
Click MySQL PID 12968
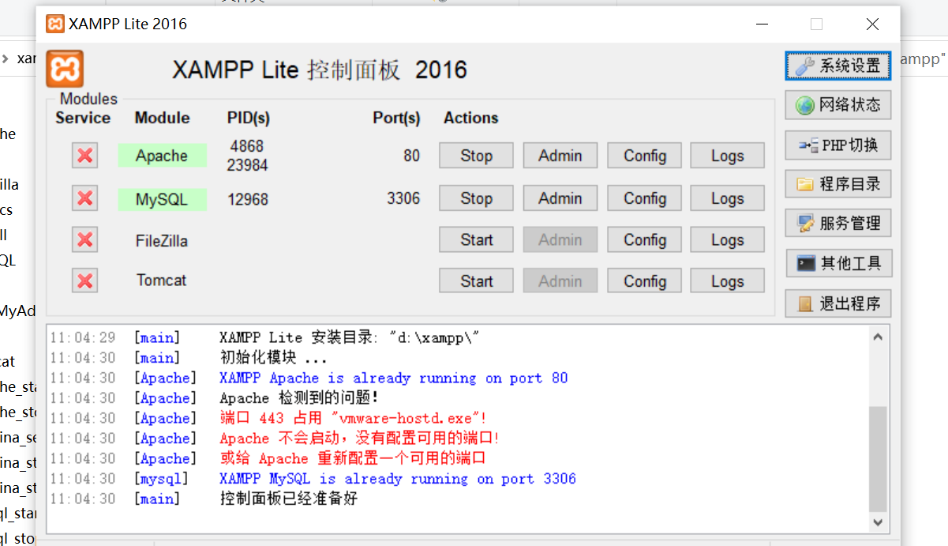248,200
